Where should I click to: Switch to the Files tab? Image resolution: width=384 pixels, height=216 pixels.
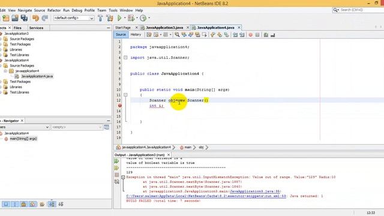point(17,28)
